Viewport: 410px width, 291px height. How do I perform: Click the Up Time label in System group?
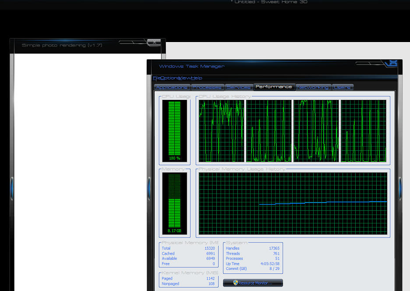coord(233,264)
